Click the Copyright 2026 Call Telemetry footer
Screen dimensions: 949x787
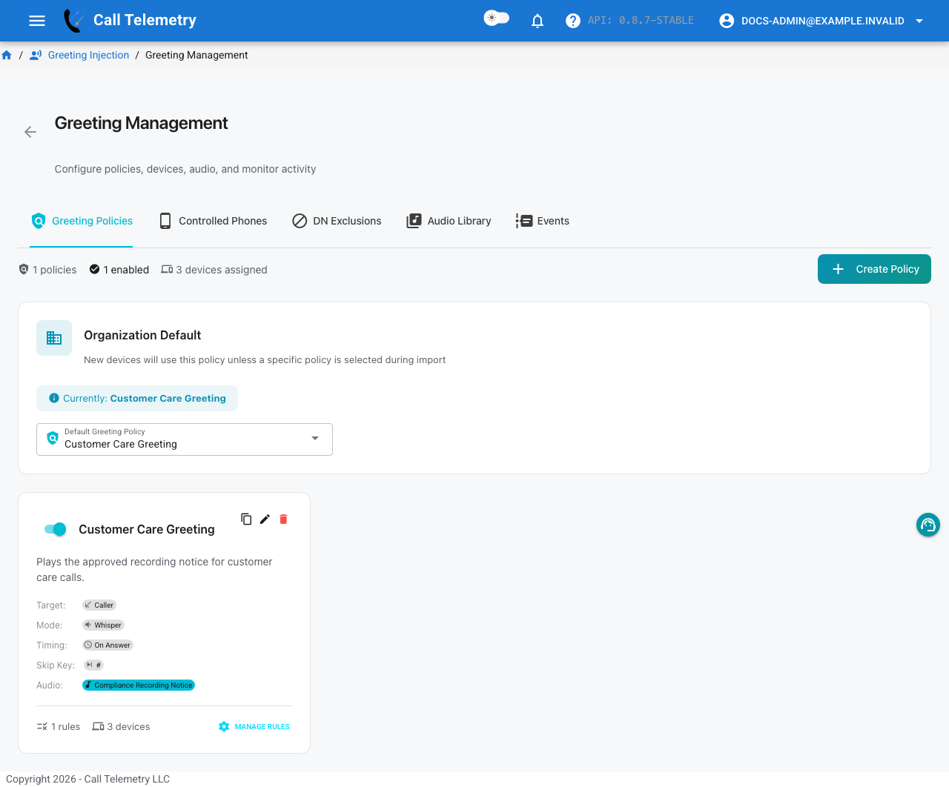88,779
